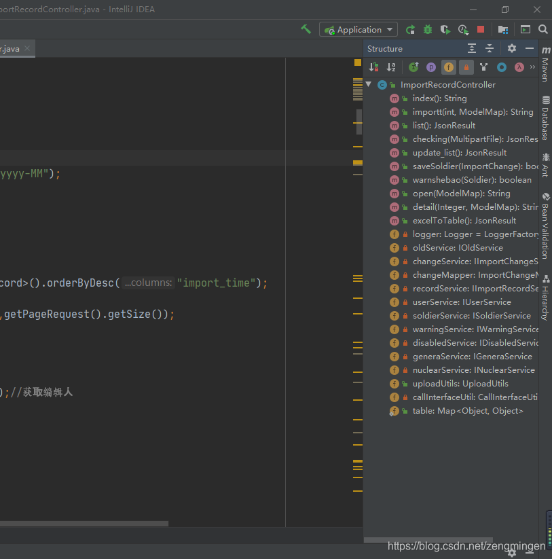Select index(): String method
Viewport: 552px width, 559px height.
439,98
